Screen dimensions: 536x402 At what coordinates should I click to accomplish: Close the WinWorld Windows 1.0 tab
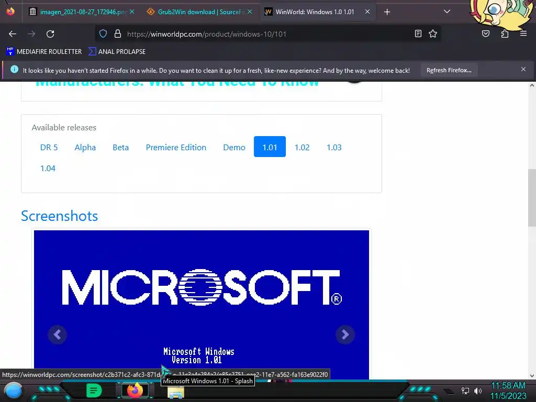367,12
